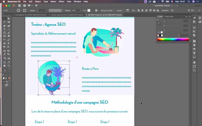Screen dimensions: 202x126
Task: Open the Transform panel link
Action: pos(165,10)
